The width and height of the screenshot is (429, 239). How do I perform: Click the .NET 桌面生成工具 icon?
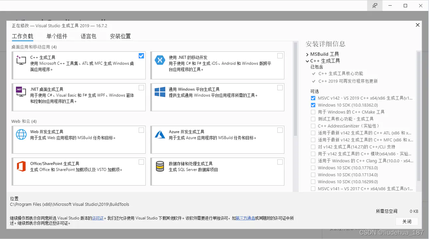coord(21,92)
